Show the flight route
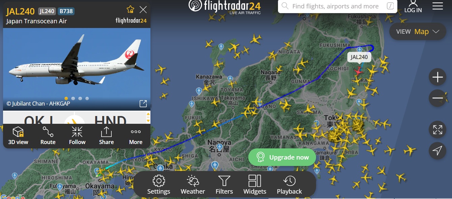Viewport: 452px width, 199px height. pos(48,136)
